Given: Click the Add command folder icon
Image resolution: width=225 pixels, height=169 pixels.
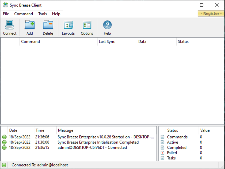Looking at the screenshot, I should pyautogui.click(x=29, y=25).
